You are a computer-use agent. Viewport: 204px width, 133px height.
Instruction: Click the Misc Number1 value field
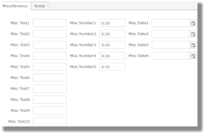(112, 23)
